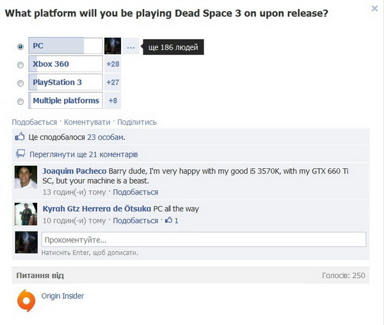Click the Коментувати link

click(x=87, y=122)
